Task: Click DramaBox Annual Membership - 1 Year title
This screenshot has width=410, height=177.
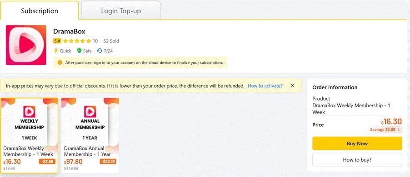Action: click(x=87, y=151)
